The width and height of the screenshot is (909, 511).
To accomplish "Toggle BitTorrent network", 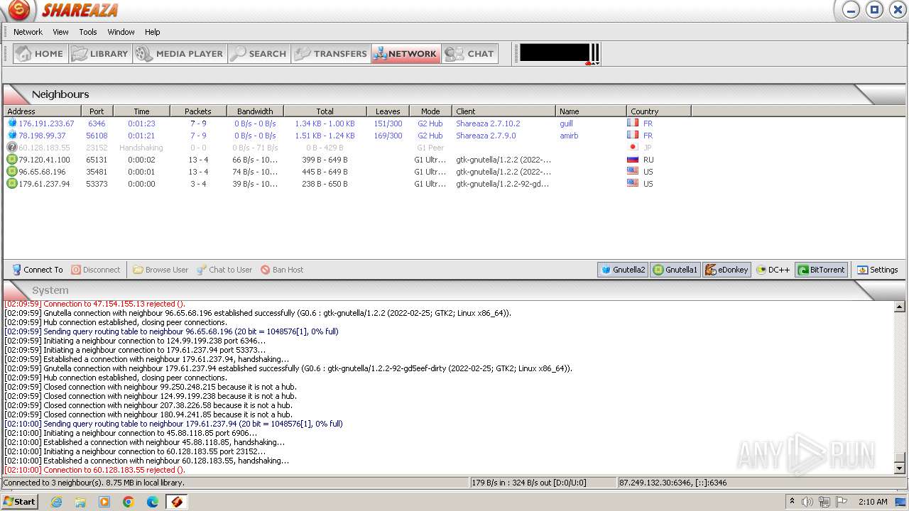I will coord(821,270).
